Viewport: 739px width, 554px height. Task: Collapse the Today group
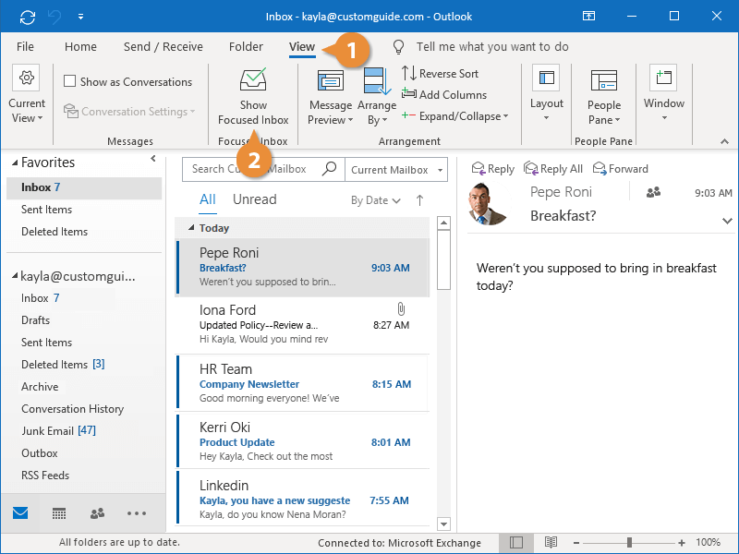pyautogui.click(x=191, y=228)
